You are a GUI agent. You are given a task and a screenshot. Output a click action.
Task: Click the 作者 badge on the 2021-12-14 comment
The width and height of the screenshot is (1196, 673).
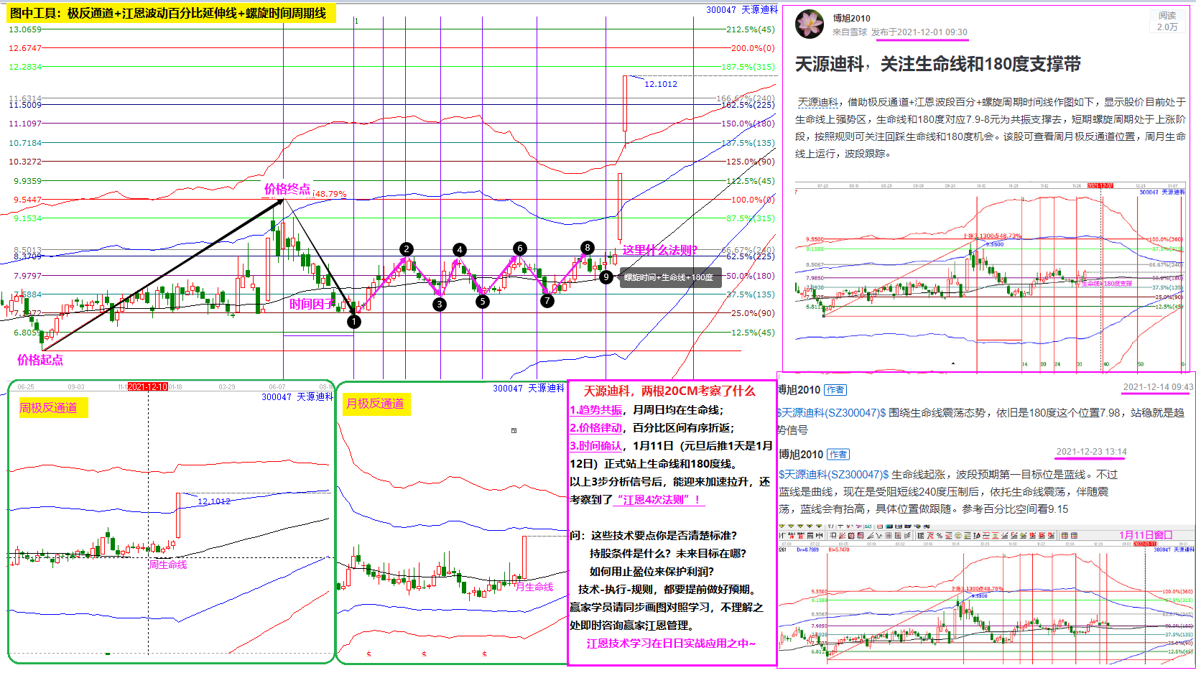pos(835,390)
